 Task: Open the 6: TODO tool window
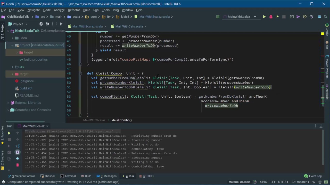point(146,176)
